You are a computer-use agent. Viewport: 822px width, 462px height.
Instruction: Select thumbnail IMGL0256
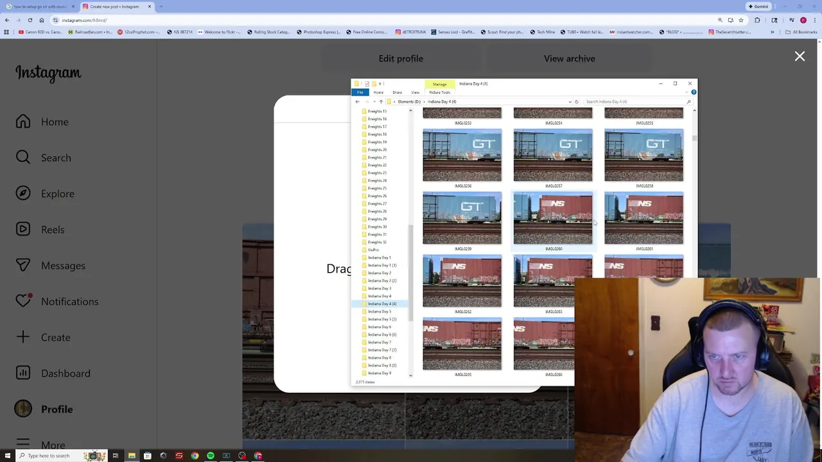462,158
